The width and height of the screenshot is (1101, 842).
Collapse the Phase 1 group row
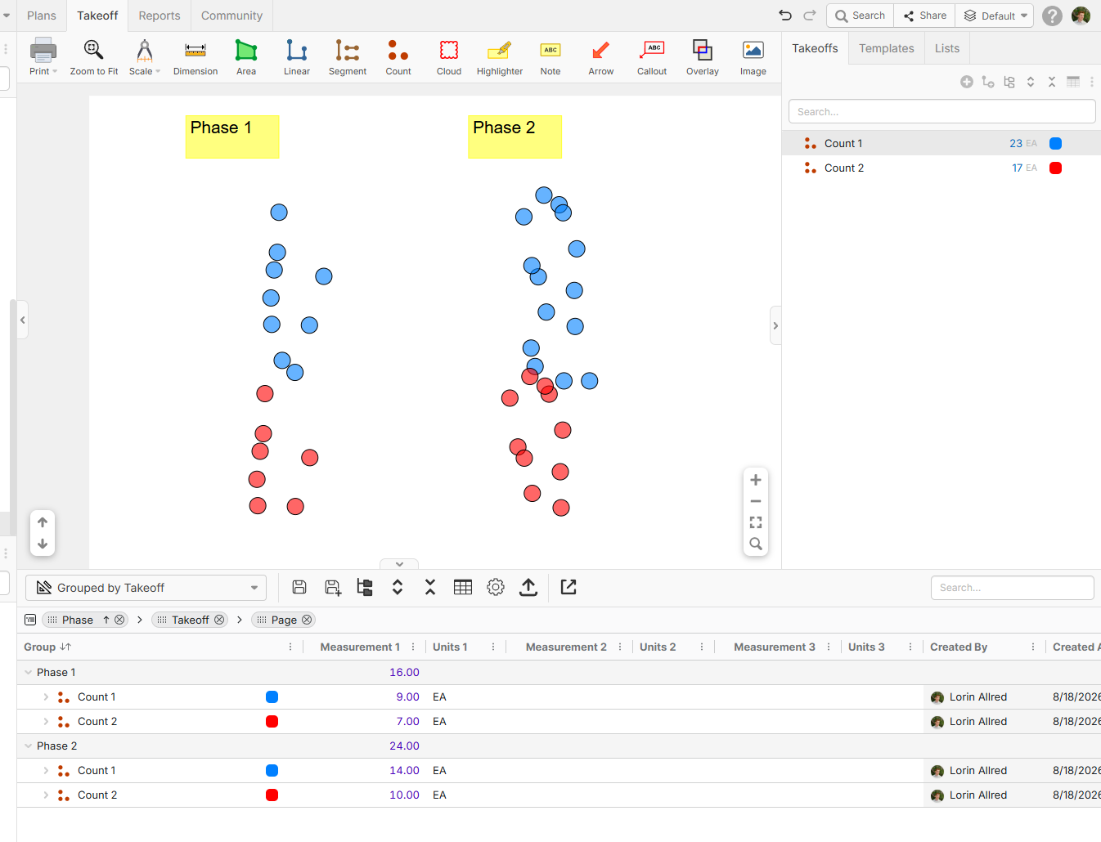coord(29,672)
